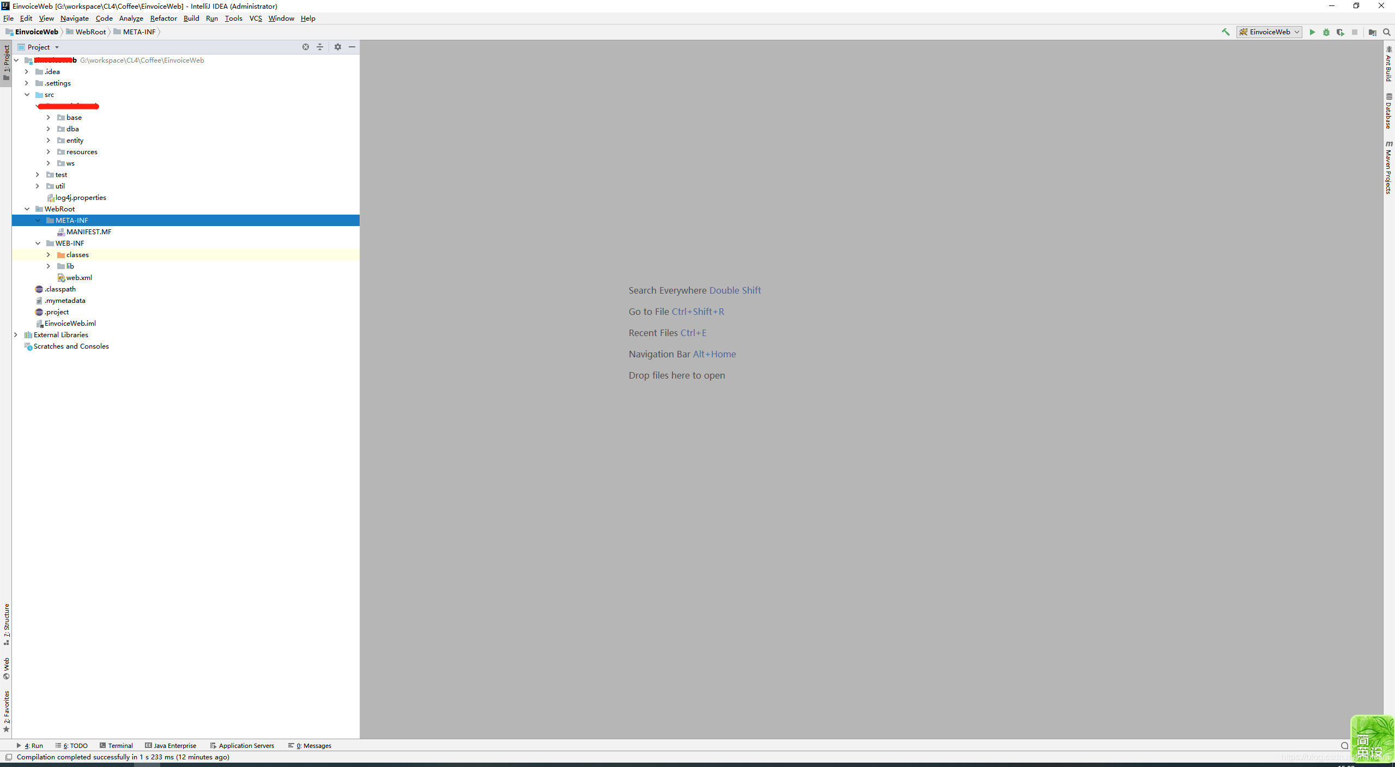The height and width of the screenshot is (767, 1395).
Task: Click Search Everywhere magnifier icon
Action: tap(1387, 32)
